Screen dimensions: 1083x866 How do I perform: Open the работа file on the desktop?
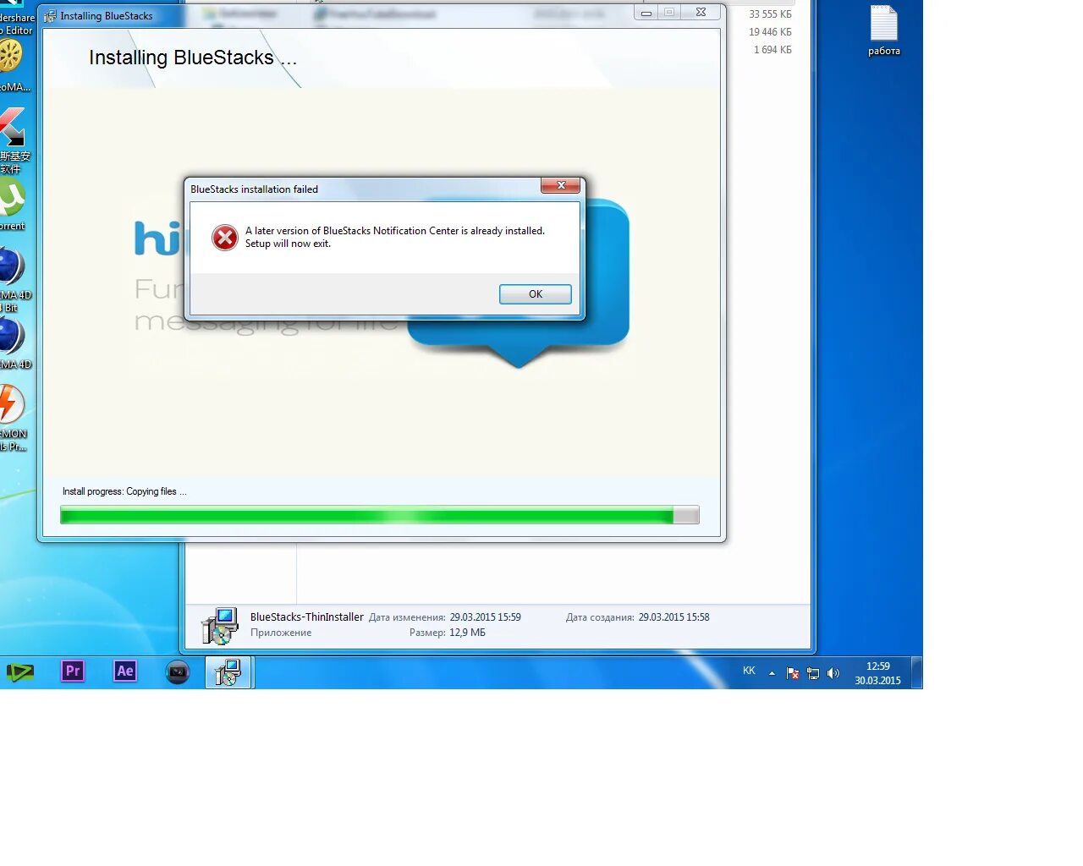884,30
